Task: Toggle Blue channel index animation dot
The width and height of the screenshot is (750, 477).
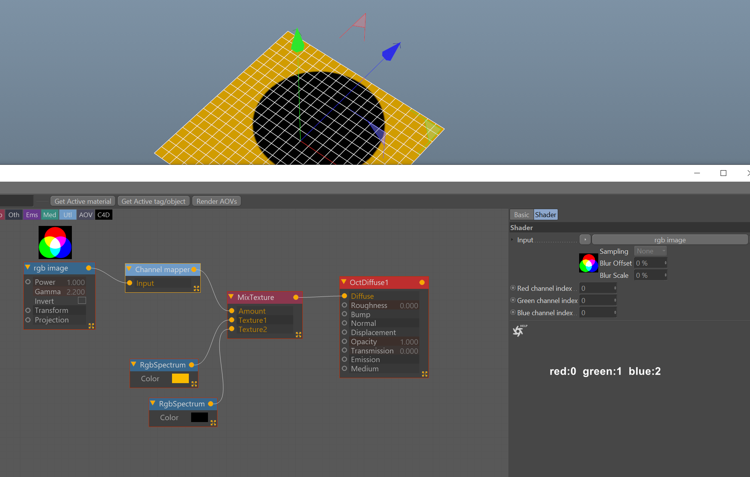Action: pyautogui.click(x=513, y=313)
